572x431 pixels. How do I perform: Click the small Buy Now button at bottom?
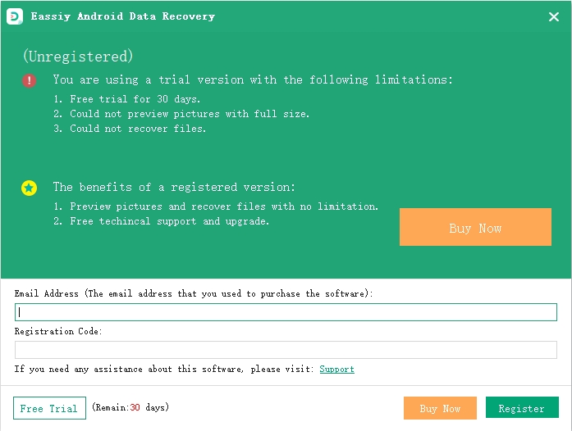click(x=440, y=408)
